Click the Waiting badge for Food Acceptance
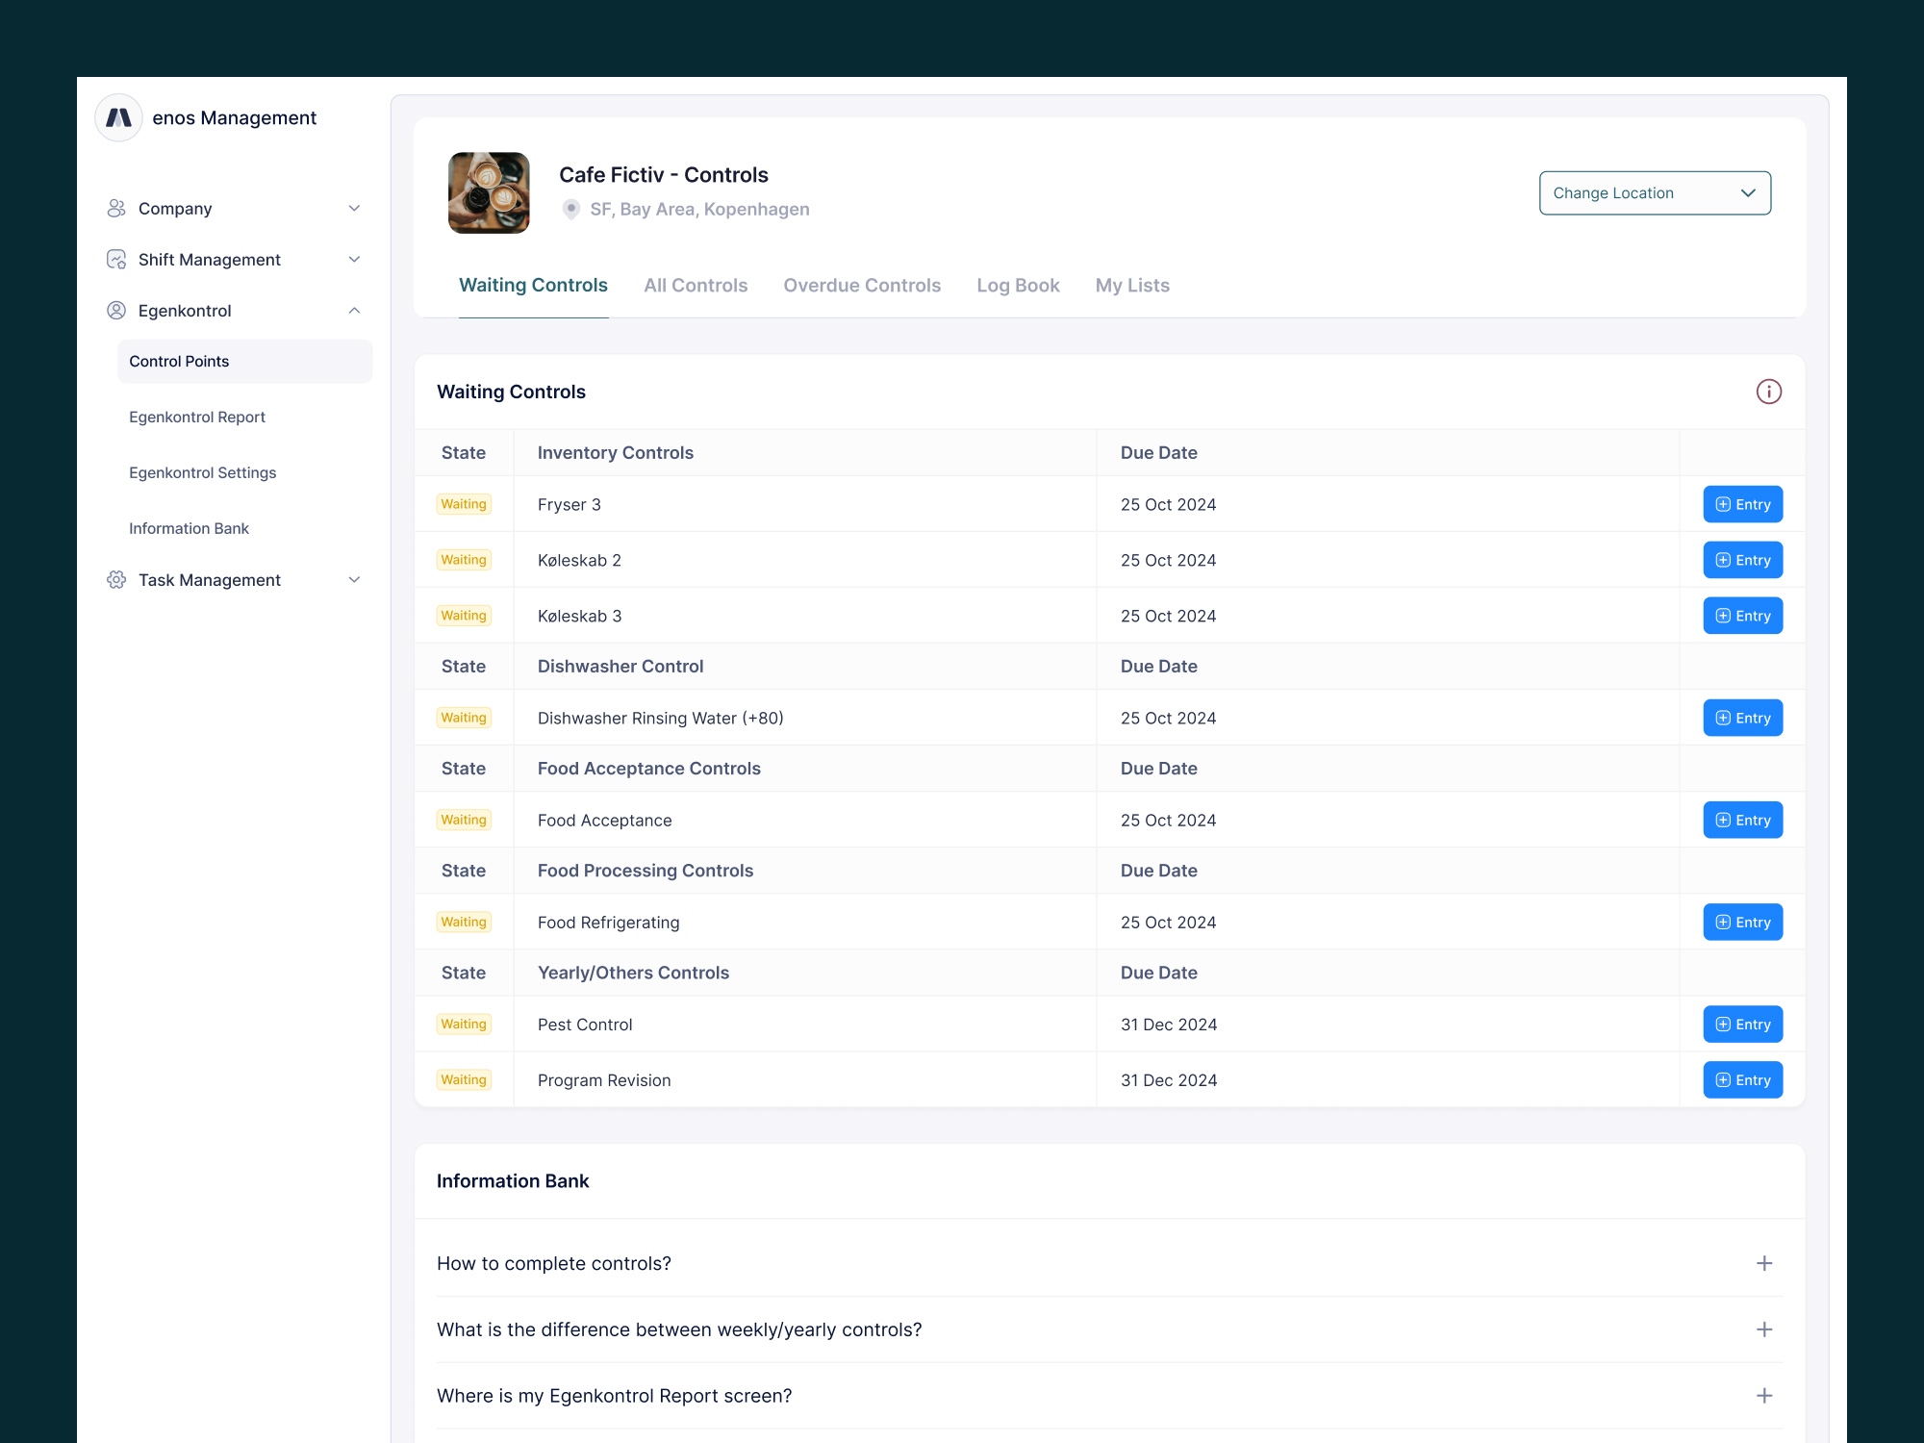The height and width of the screenshot is (1443, 1924). pyautogui.click(x=464, y=820)
